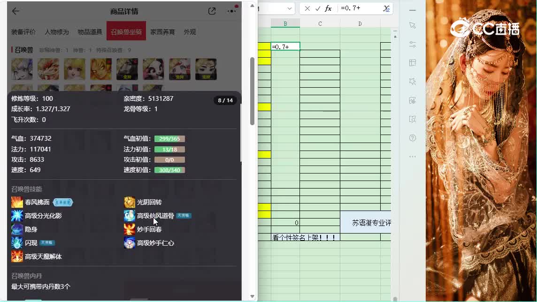Click the 修炼等级: 100 text
The image size is (537, 302).
point(32,98)
